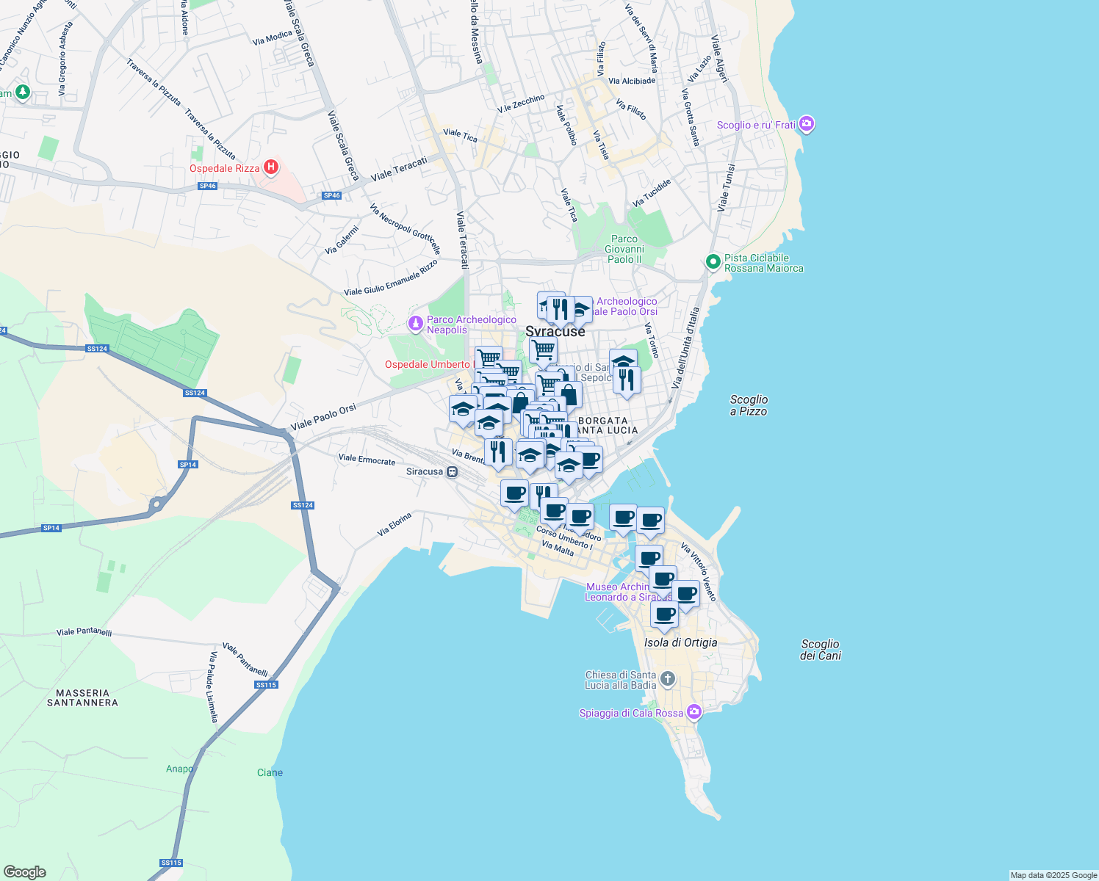
Task: Select Parco Giovanni Paolo II label
Action: tap(624, 249)
